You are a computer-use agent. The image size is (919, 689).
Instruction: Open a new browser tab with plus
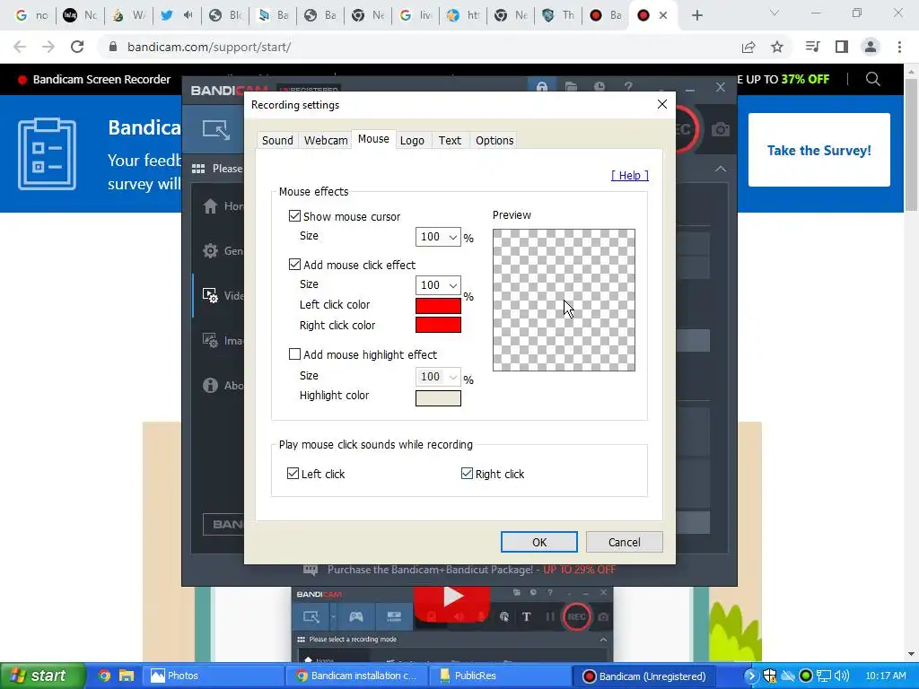tap(696, 15)
